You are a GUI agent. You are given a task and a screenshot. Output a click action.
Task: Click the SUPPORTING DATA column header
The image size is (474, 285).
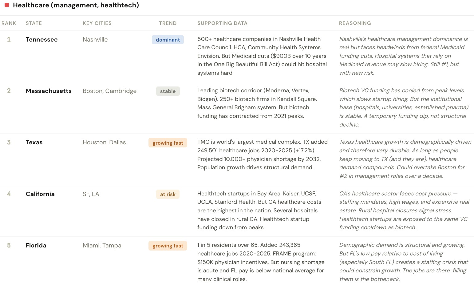point(222,23)
